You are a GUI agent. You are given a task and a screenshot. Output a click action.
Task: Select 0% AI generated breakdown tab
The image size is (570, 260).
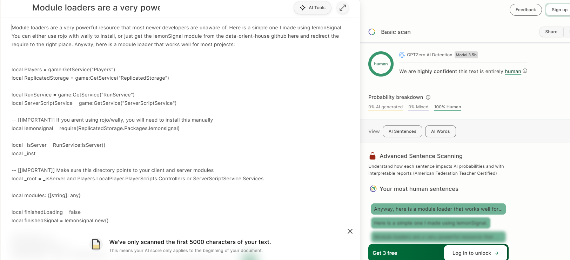tap(385, 107)
